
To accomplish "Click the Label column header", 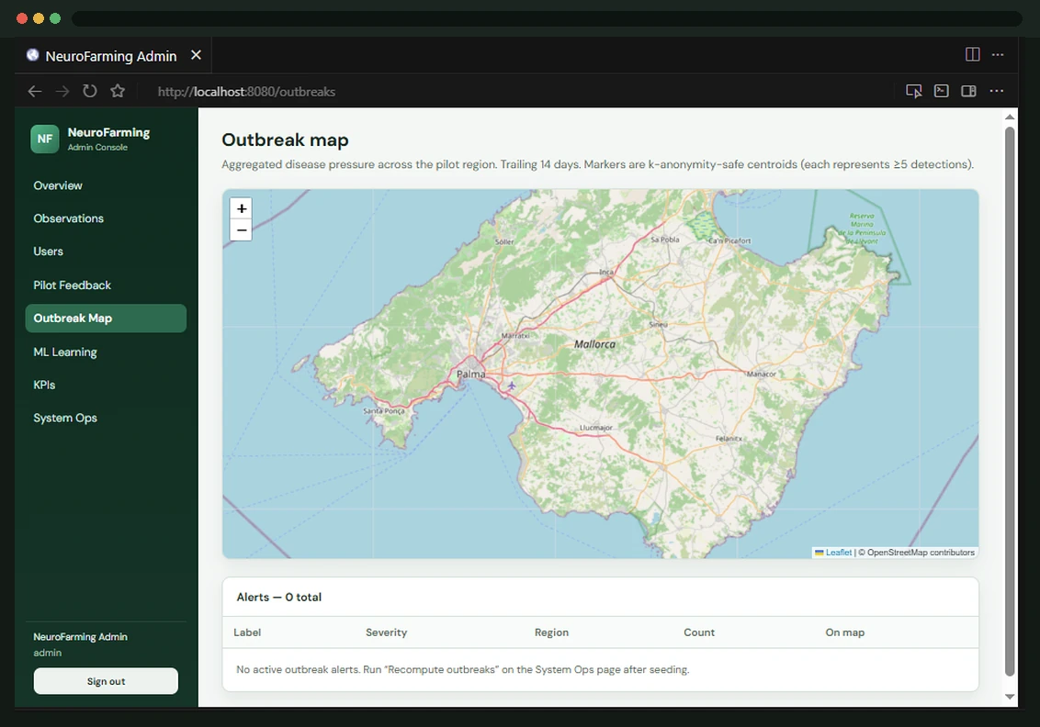I will tap(247, 632).
